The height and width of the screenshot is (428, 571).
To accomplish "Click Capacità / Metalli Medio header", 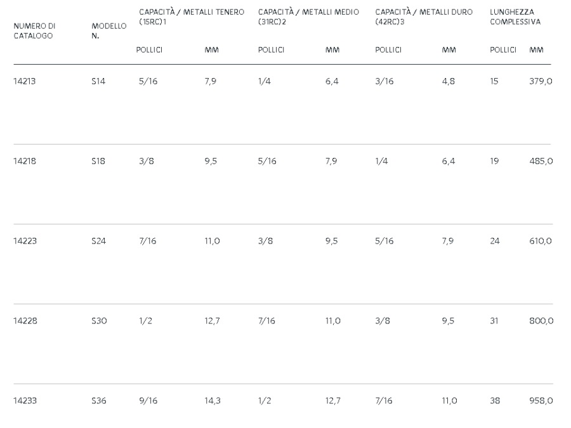I will click(308, 16).
